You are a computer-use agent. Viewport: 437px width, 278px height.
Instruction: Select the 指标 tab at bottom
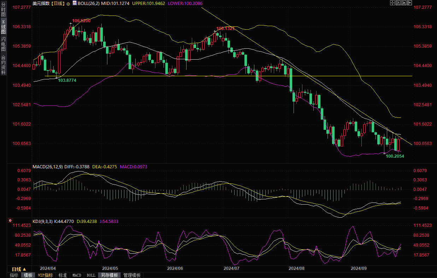[14, 275]
